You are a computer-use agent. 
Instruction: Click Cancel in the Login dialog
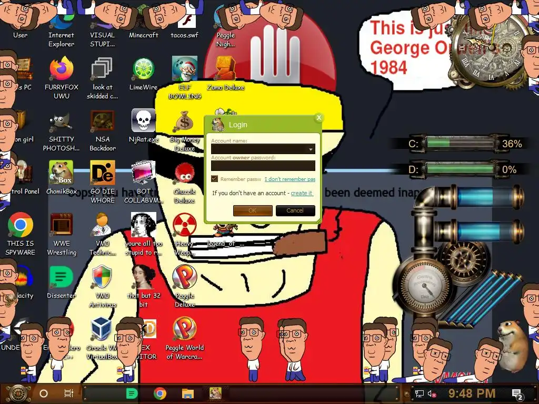coord(295,210)
